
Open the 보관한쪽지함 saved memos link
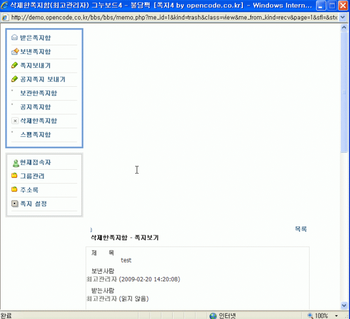tap(39, 93)
